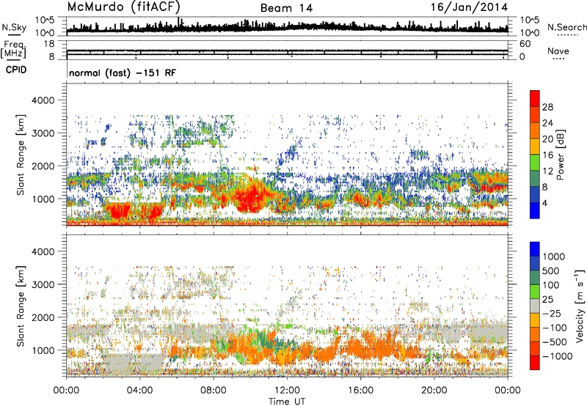Viewport: 587px width, 406px height.
Task: Click the 'Velocity [m s-1]' colorbar label
Action: (x=580, y=306)
